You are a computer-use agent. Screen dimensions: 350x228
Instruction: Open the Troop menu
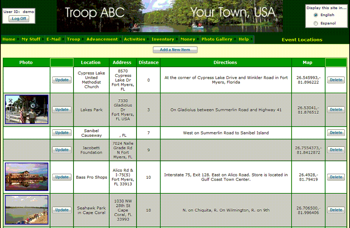coord(75,39)
